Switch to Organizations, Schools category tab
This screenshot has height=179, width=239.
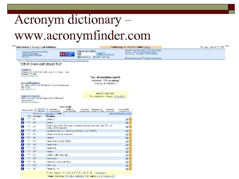click(97, 110)
